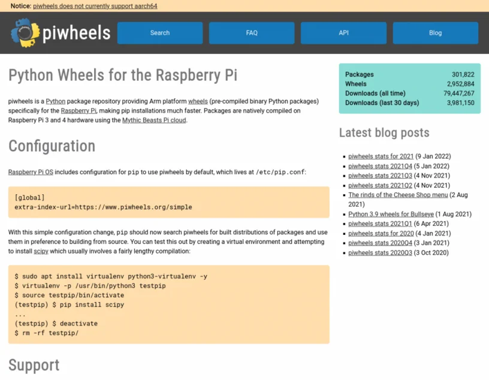
Task: Open the Search page button
Action: 160,33
